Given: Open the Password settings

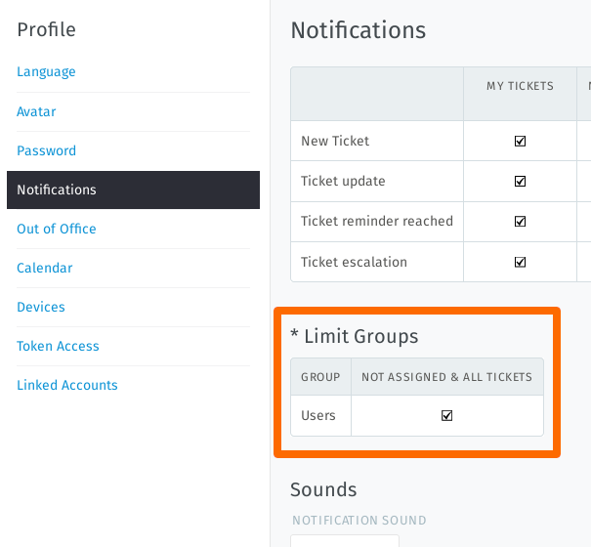Looking at the screenshot, I should coord(46,150).
